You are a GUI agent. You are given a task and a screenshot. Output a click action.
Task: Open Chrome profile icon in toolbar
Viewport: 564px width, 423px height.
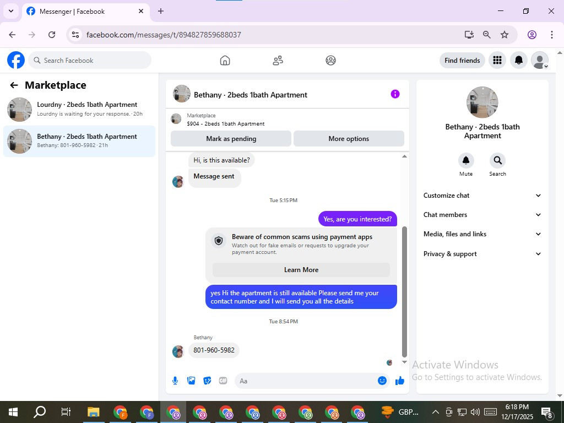point(532,35)
